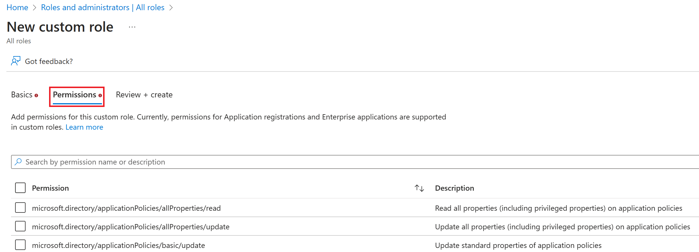Open the Review + create tab
This screenshot has width=699, height=252.
point(144,95)
